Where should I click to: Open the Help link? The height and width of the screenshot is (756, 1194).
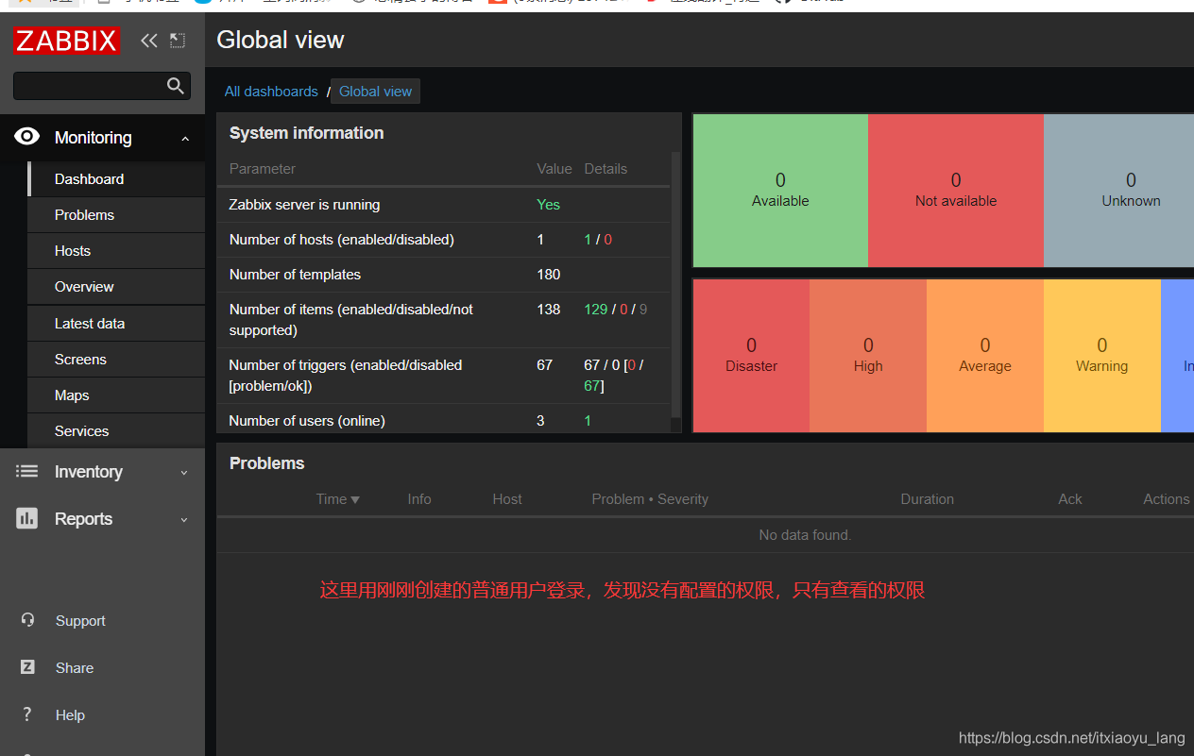[x=70, y=715]
